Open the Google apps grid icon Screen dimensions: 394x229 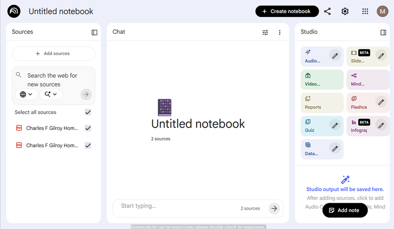tap(365, 11)
